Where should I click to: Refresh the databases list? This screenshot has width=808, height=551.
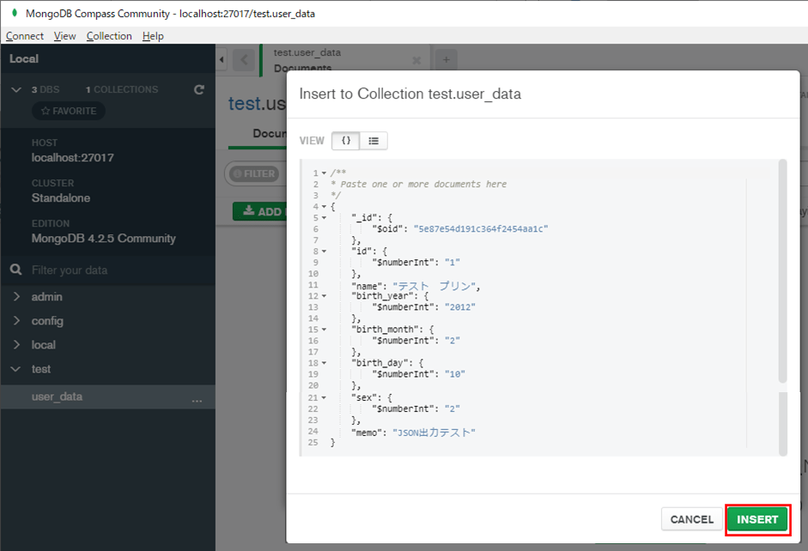[198, 89]
